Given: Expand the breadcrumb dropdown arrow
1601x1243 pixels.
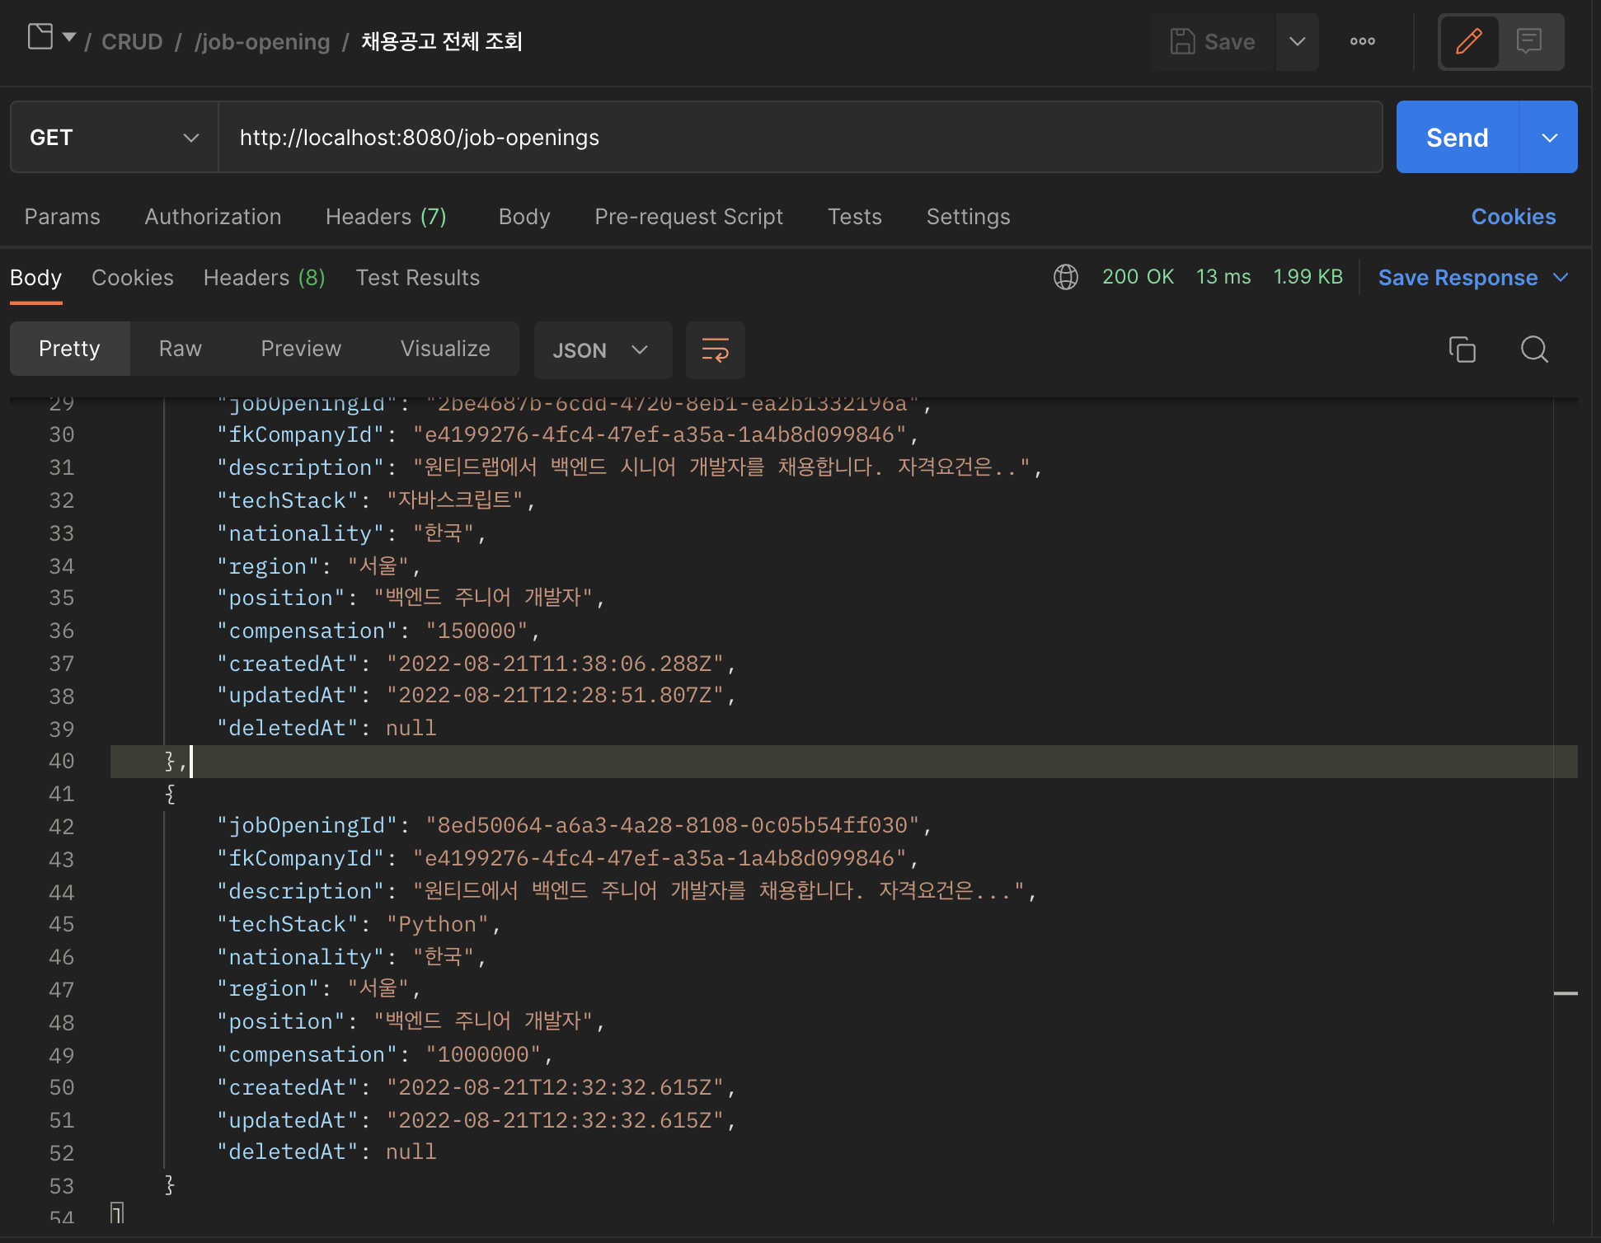Looking at the screenshot, I should pos(69,37).
